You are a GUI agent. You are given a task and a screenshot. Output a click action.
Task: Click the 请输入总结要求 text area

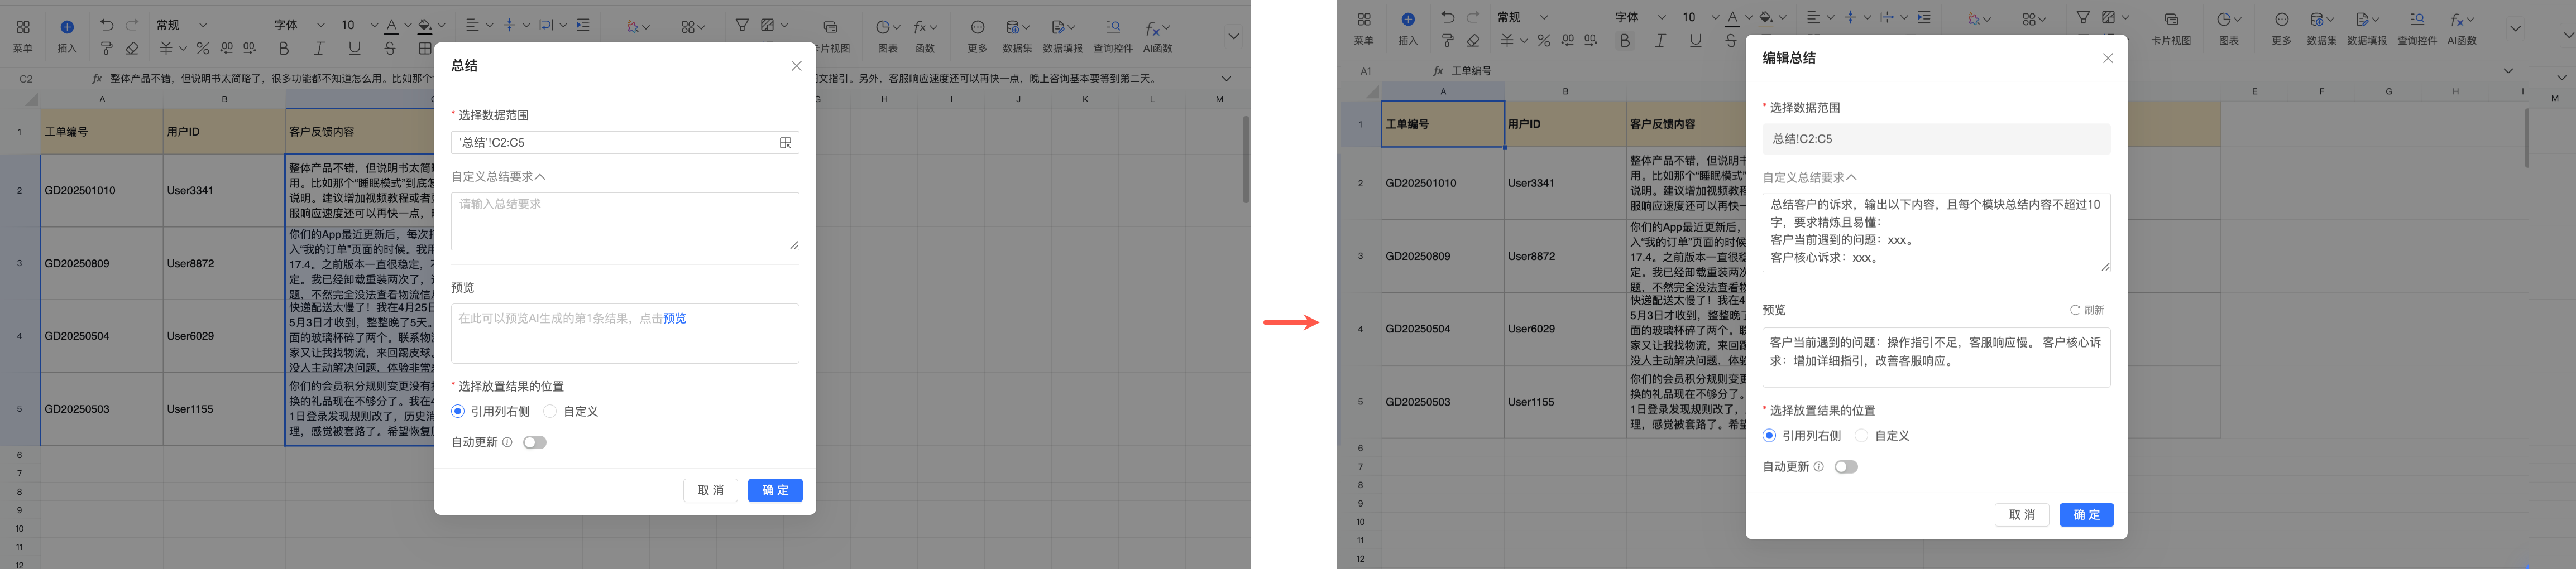[x=625, y=221]
